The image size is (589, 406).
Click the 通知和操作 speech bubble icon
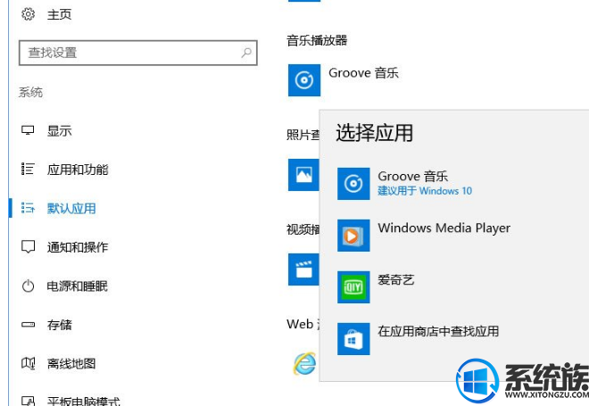[28, 247]
